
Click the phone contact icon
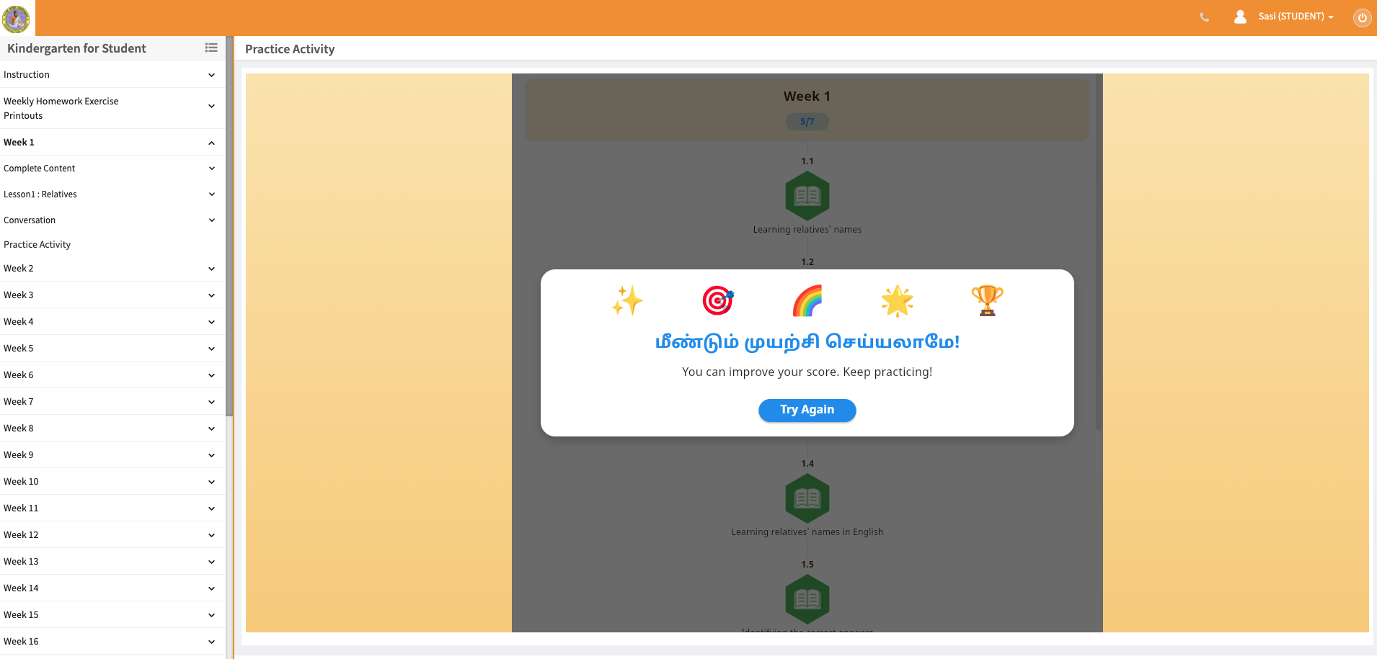(x=1204, y=17)
